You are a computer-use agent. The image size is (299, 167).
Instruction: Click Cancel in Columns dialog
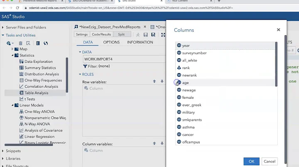pos(270,161)
